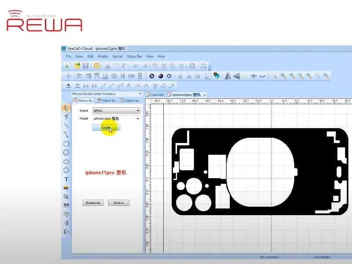
Task: Click the pan magnifier with cross arrows
Action: [x=283, y=76]
